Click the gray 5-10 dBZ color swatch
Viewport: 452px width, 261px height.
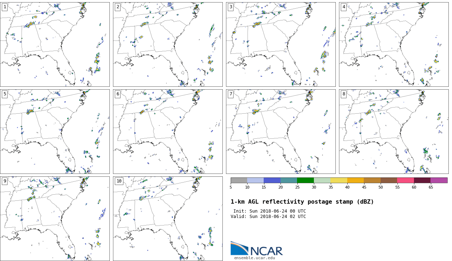[x=239, y=180]
